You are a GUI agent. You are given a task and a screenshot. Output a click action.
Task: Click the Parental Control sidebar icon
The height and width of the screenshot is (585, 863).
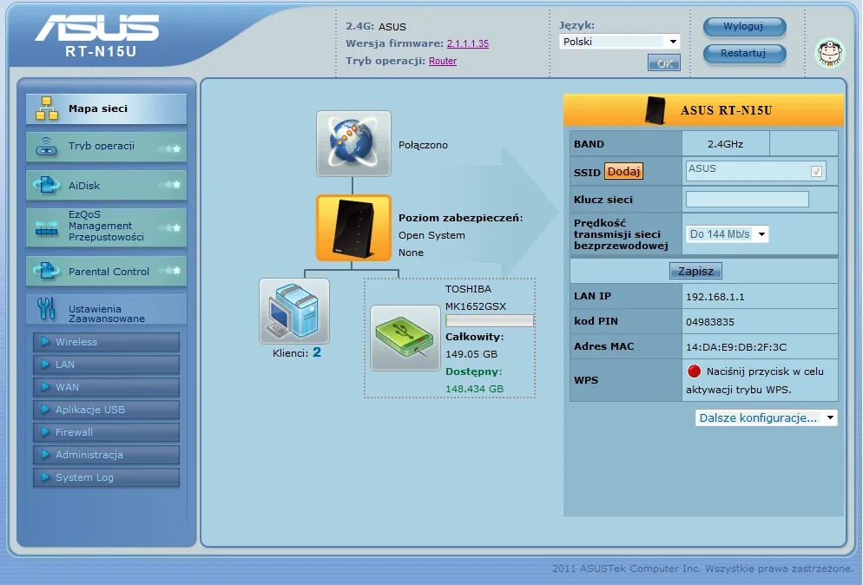[47, 271]
